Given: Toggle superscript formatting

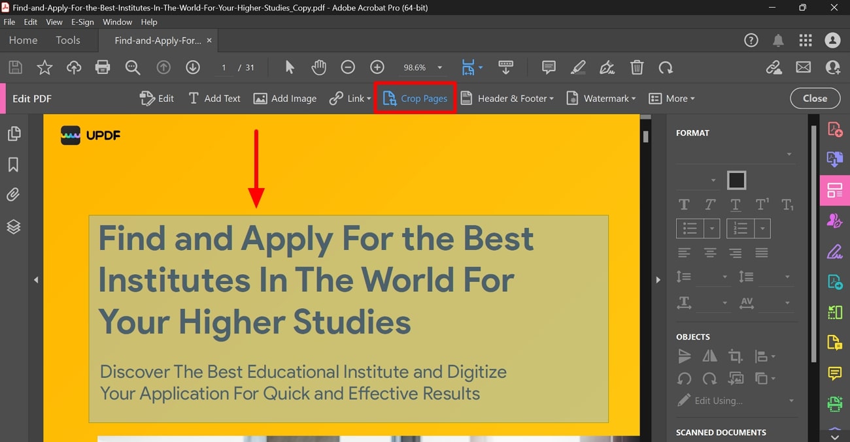Looking at the screenshot, I should pyautogui.click(x=762, y=204).
